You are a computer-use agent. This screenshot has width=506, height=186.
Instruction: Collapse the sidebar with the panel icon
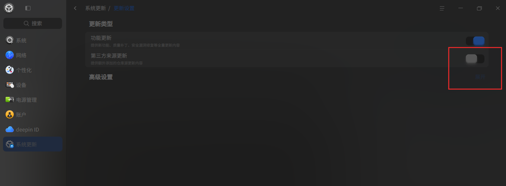28,8
